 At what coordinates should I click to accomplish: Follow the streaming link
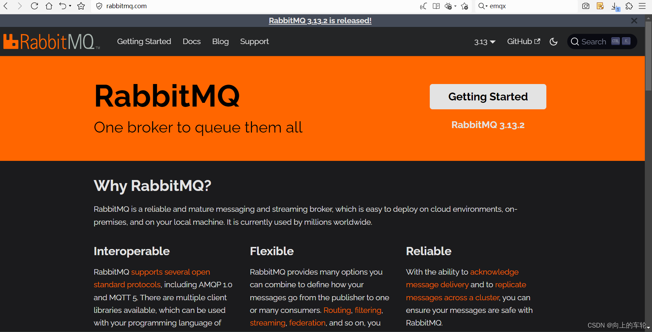(267, 323)
